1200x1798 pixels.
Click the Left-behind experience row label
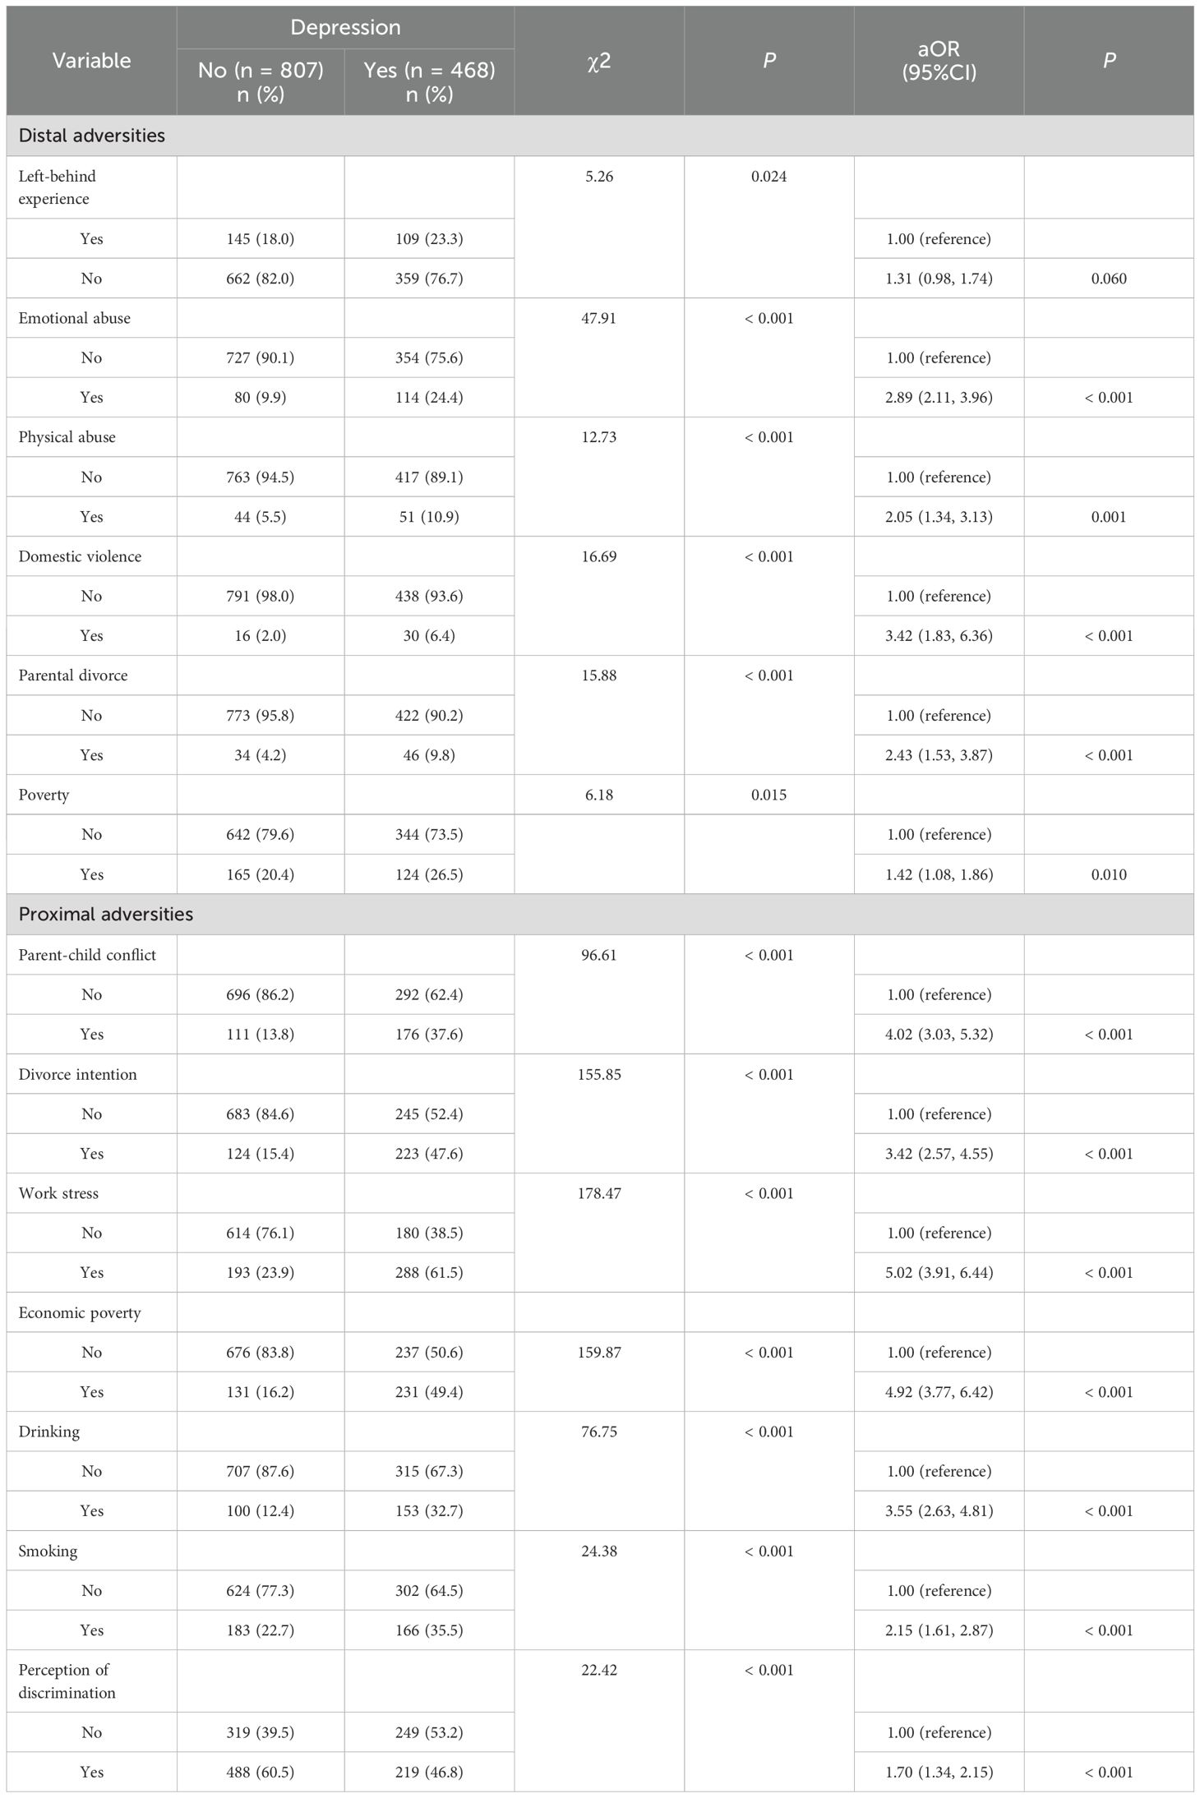point(58,187)
